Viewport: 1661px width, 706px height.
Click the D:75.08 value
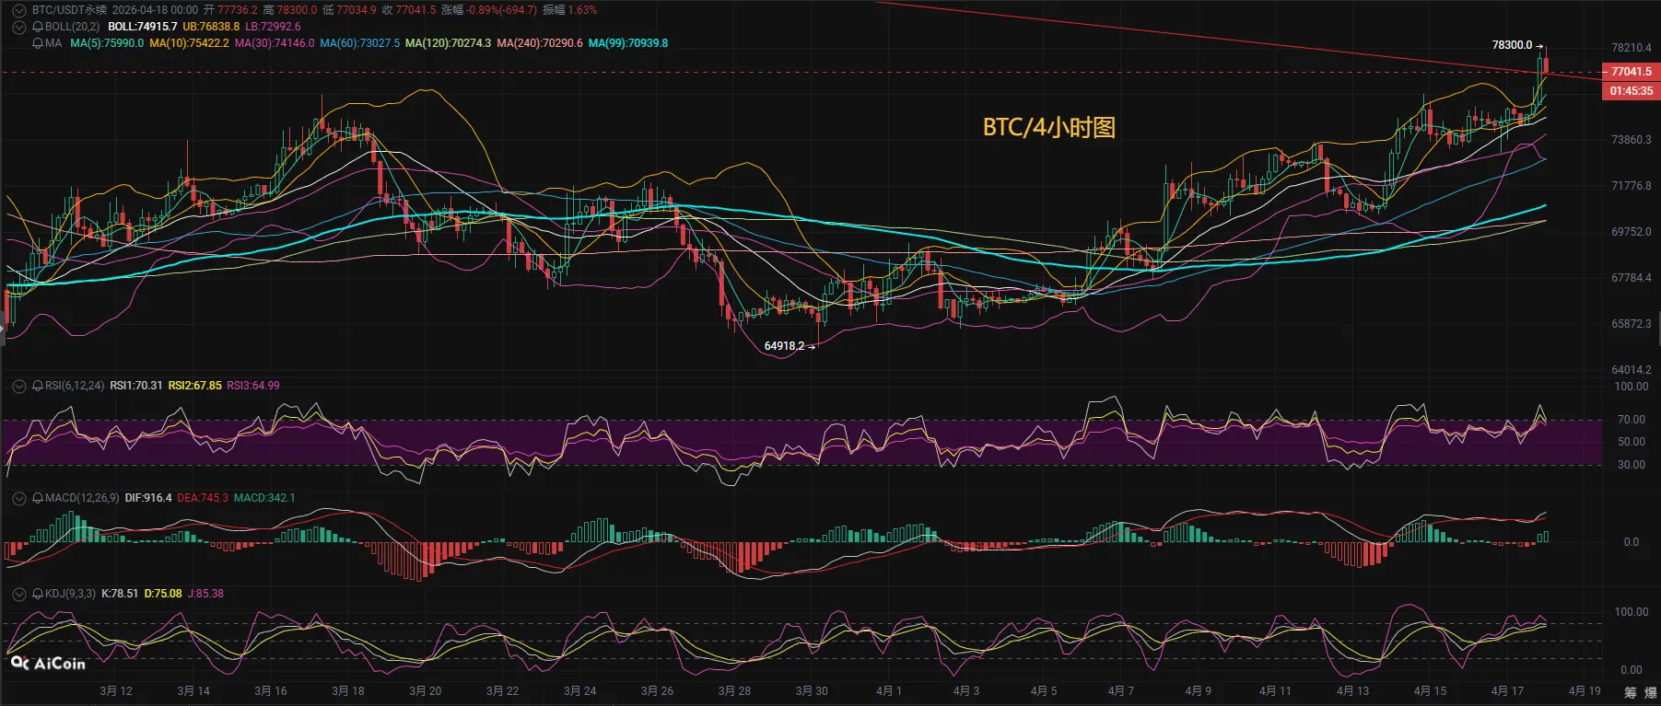point(163,594)
